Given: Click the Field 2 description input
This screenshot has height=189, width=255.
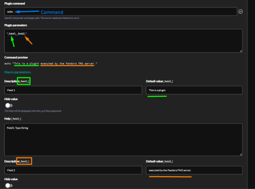Looking at the screenshot, I should pyautogui.click(x=73, y=170).
